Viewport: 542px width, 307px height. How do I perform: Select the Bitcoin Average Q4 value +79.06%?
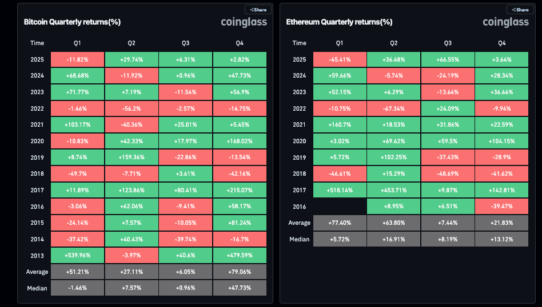point(240,272)
